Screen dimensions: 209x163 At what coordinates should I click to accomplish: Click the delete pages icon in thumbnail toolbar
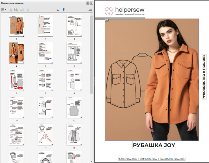click(x=10, y=10)
